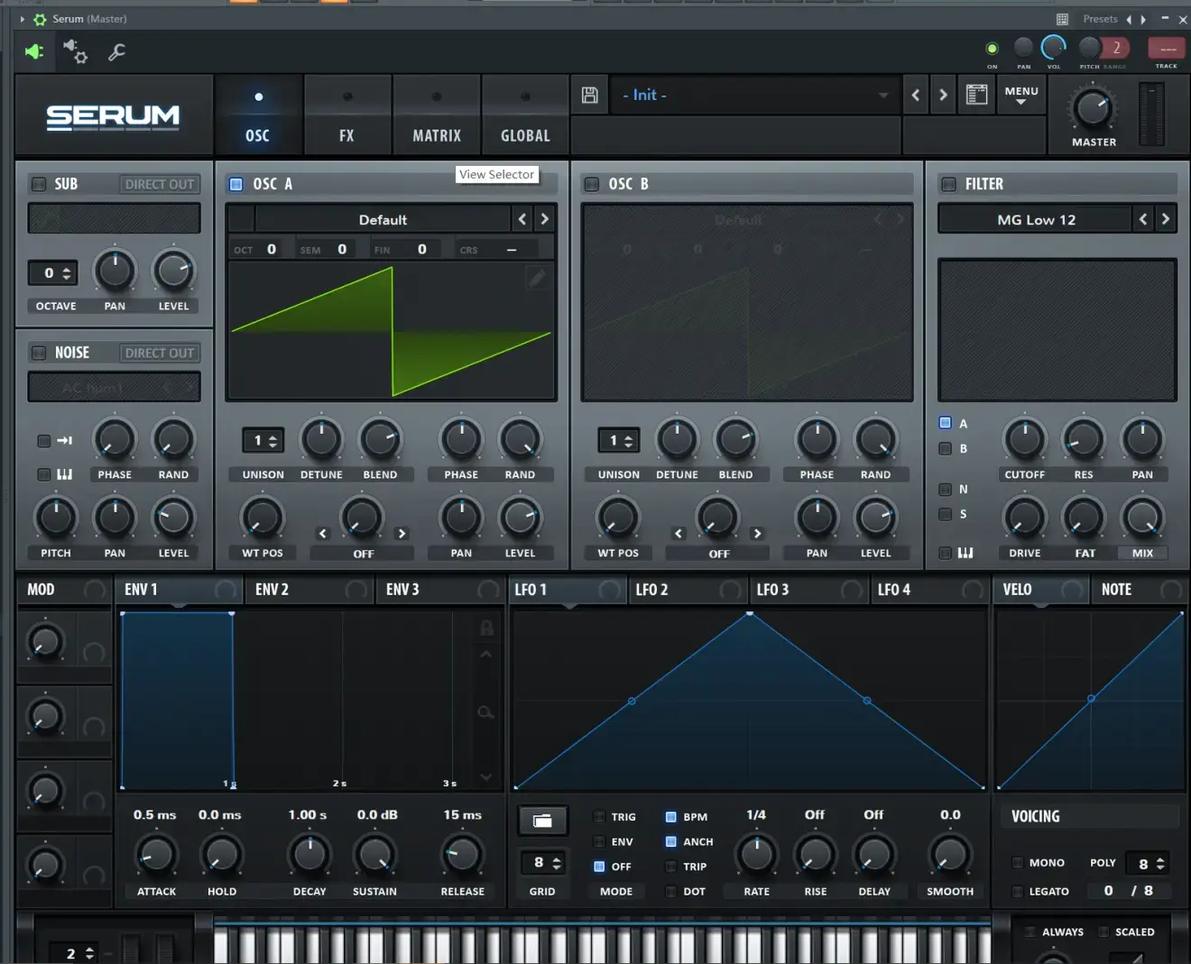Open the LFO shape folder icon

542,820
